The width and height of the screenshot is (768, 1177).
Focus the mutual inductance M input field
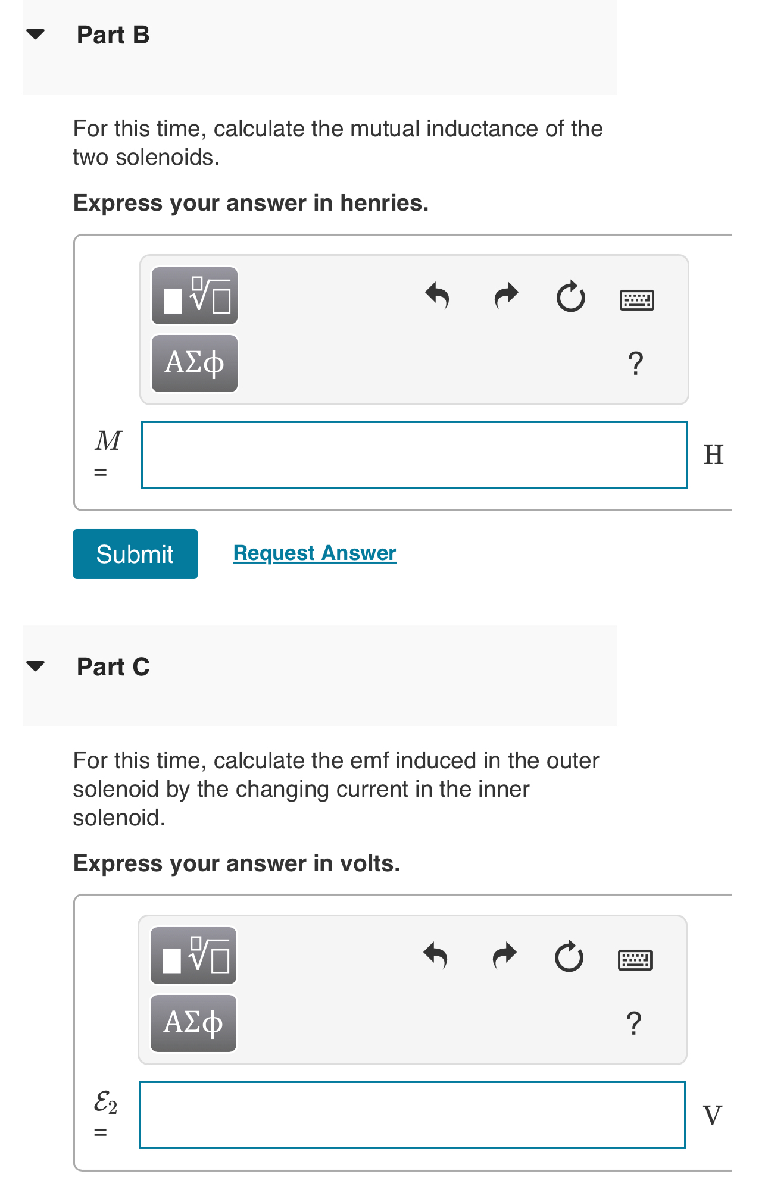pyautogui.click(x=414, y=455)
